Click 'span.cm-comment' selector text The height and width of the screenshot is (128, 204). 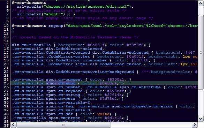click(x=64, y=80)
